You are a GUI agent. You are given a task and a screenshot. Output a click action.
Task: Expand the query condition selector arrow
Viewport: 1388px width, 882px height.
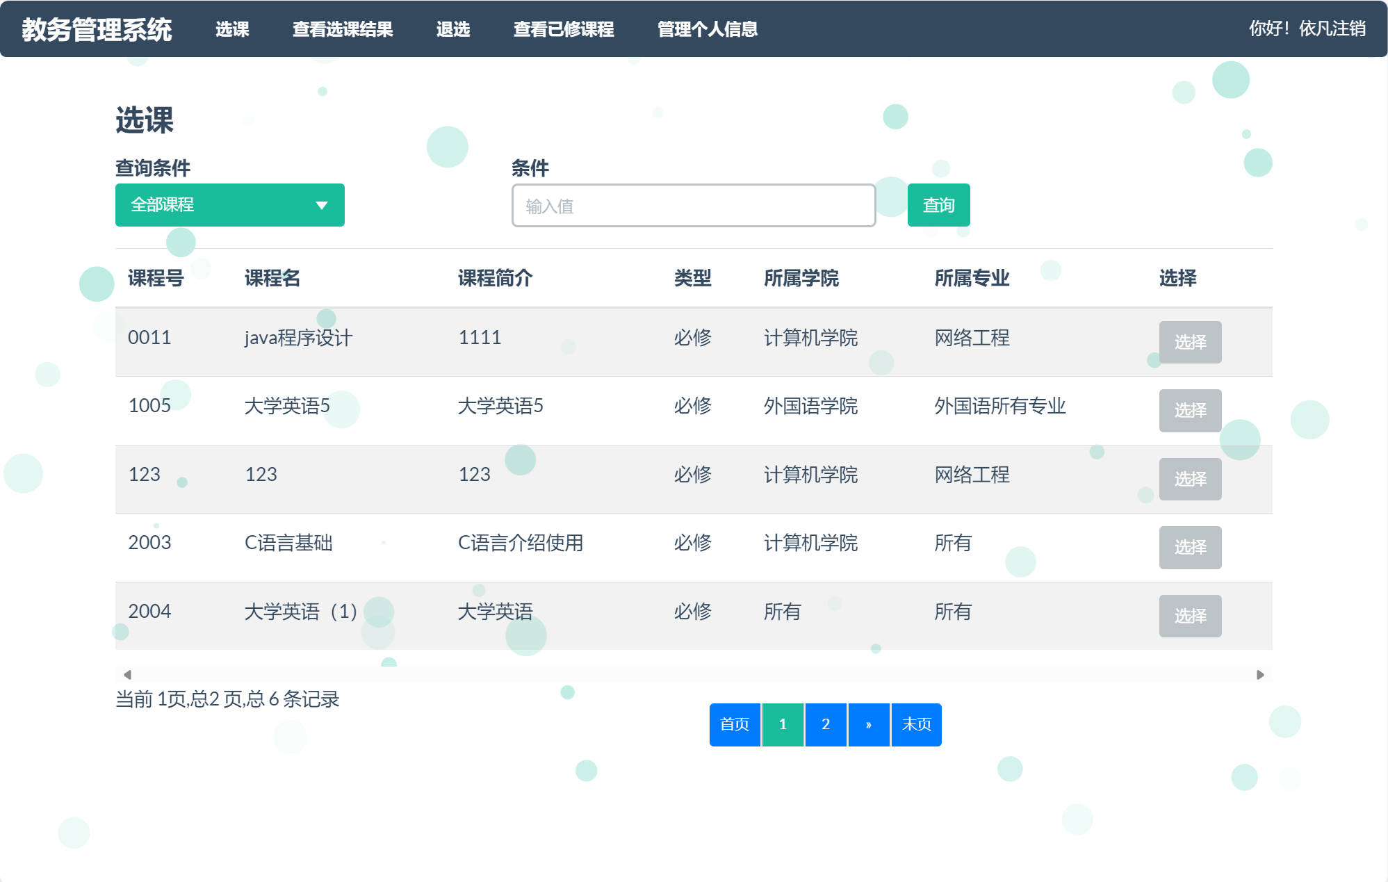coord(321,205)
